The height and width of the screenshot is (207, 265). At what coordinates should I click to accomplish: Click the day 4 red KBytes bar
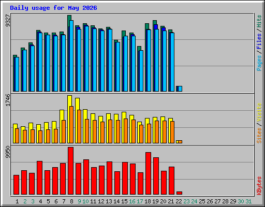pos(40,178)
